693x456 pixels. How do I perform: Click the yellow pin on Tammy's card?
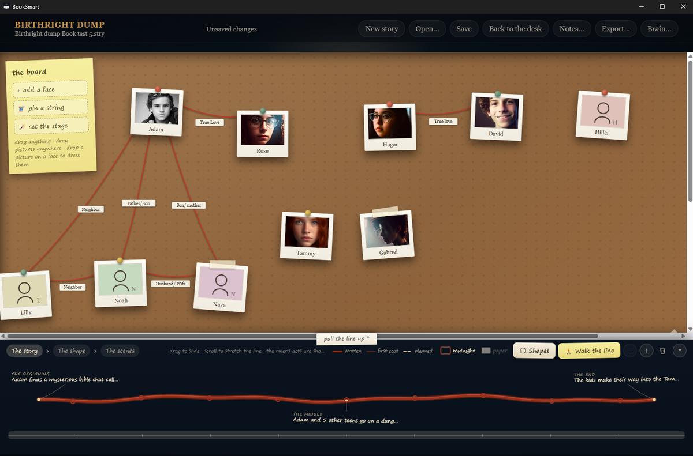[x=308, y=213]
